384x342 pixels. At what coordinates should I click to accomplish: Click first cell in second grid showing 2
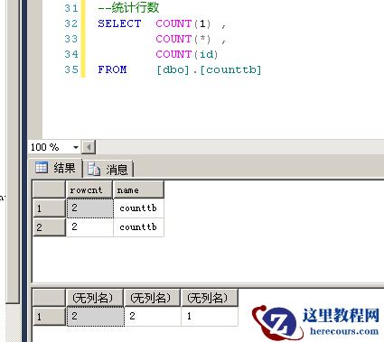[95, 316]
